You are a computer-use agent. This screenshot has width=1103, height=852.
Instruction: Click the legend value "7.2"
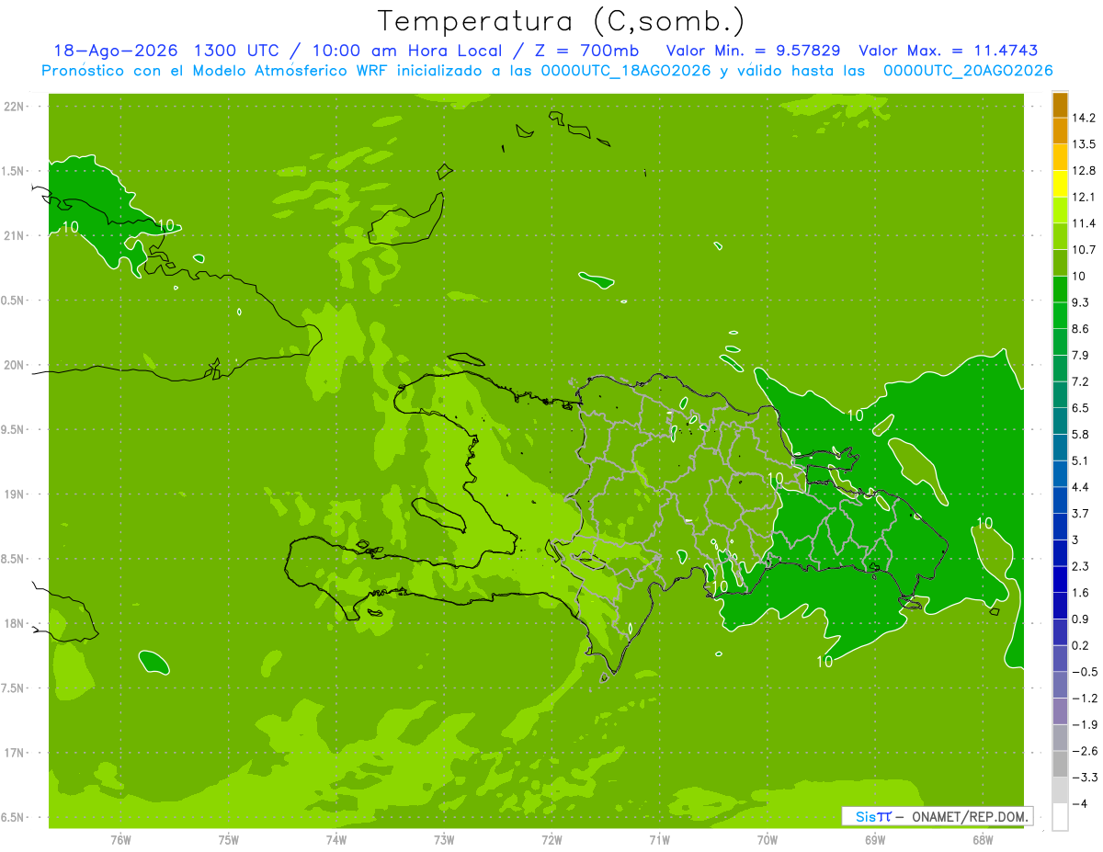1082,381
